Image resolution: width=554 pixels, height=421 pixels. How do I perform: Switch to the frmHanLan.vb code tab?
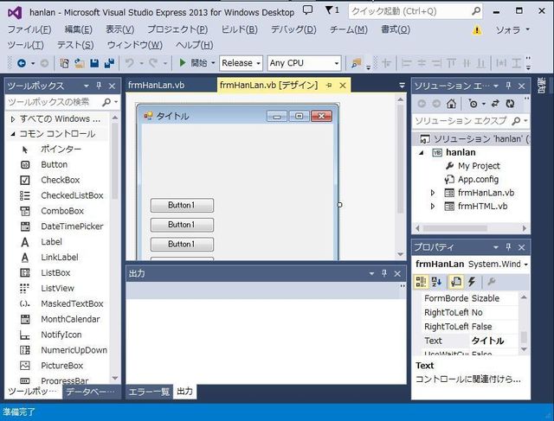pyautogui.click(x=157, y=86)
